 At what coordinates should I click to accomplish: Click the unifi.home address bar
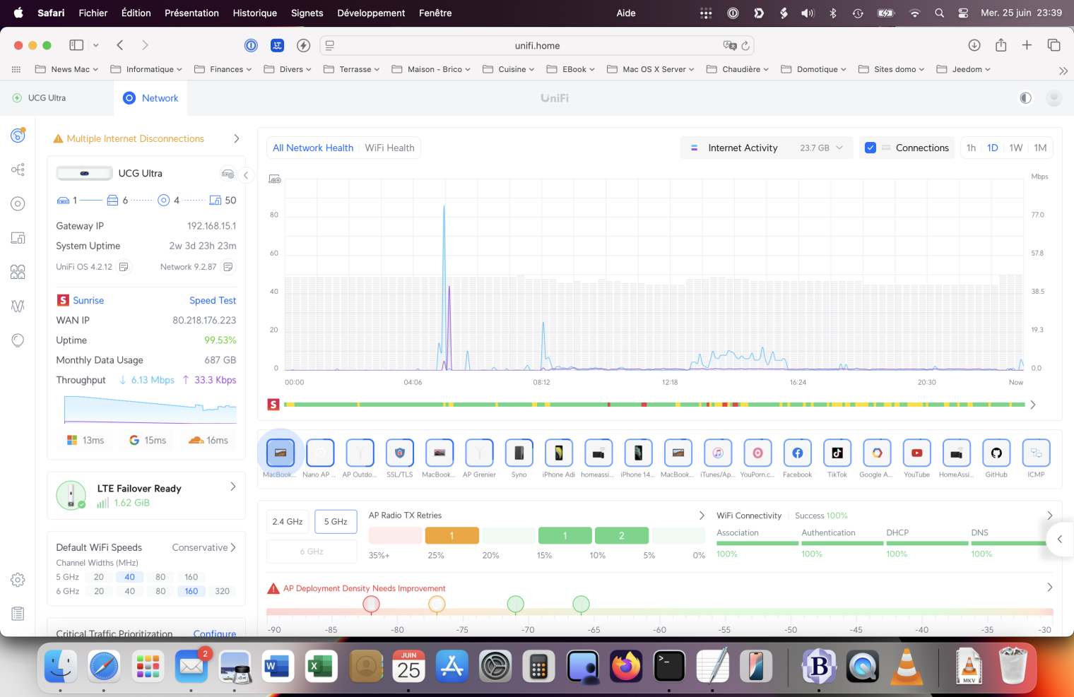coord(537,45)
